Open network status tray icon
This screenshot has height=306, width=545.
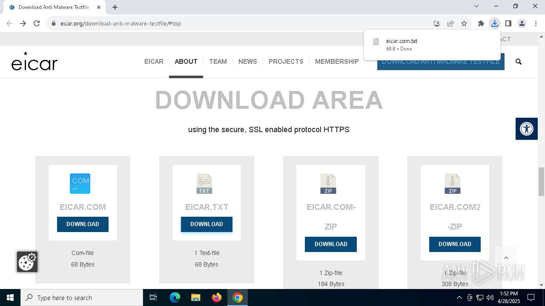[480, 297]
